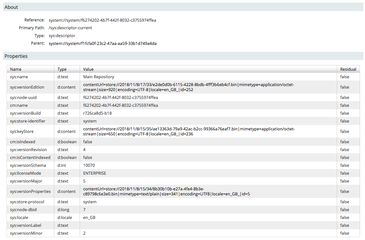Viewport: 365px width, 240px height.
Task: Select the sys:keyStore property name
Action: 22,131
